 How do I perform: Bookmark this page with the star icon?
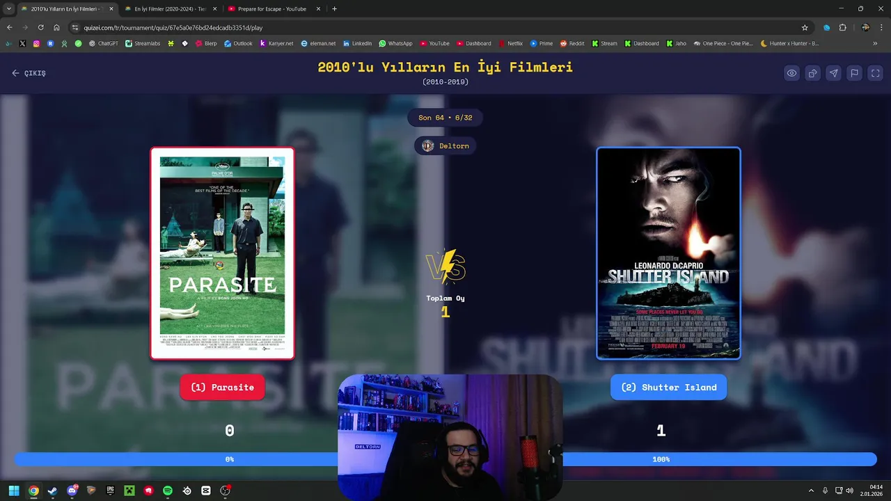coord(805,28)
